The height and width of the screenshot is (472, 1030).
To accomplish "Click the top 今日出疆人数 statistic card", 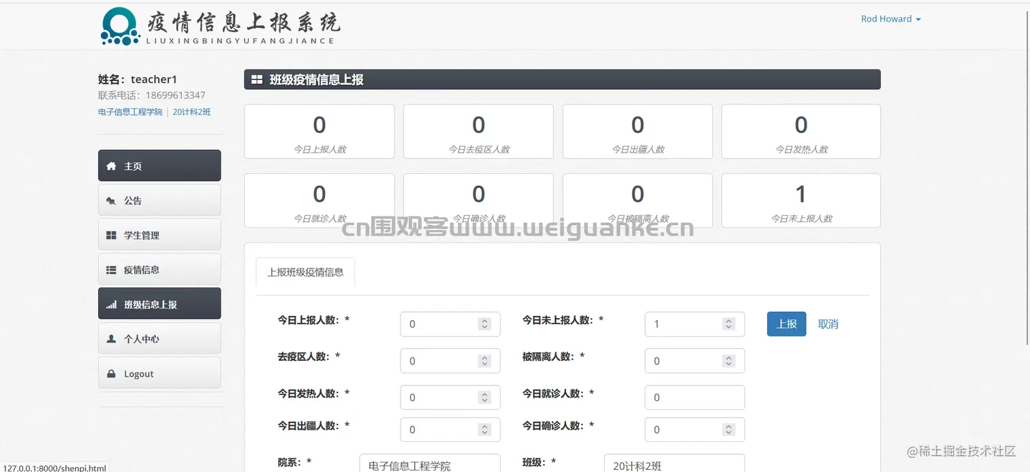I will [638, 131].
